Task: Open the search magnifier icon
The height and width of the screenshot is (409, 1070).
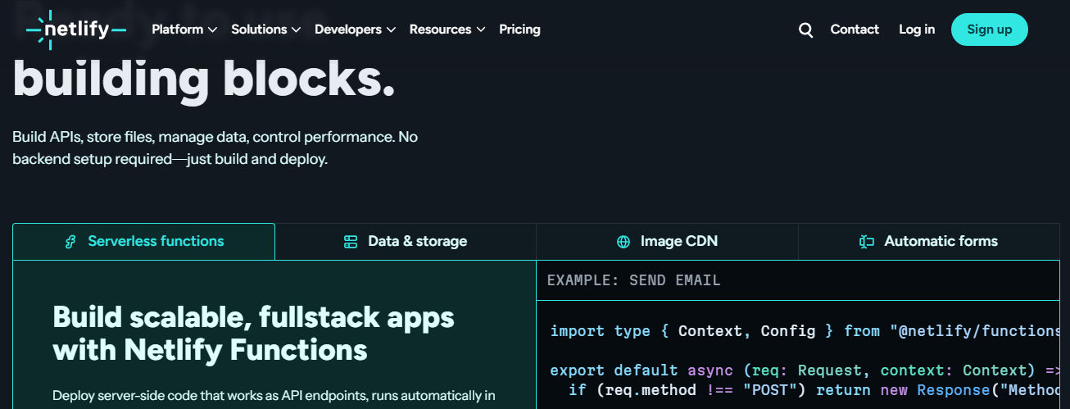Action: click(806, 30)
